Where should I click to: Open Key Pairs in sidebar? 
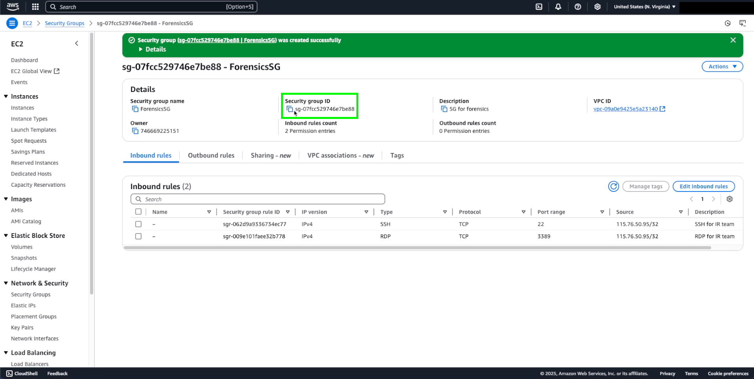click(22, 327)
